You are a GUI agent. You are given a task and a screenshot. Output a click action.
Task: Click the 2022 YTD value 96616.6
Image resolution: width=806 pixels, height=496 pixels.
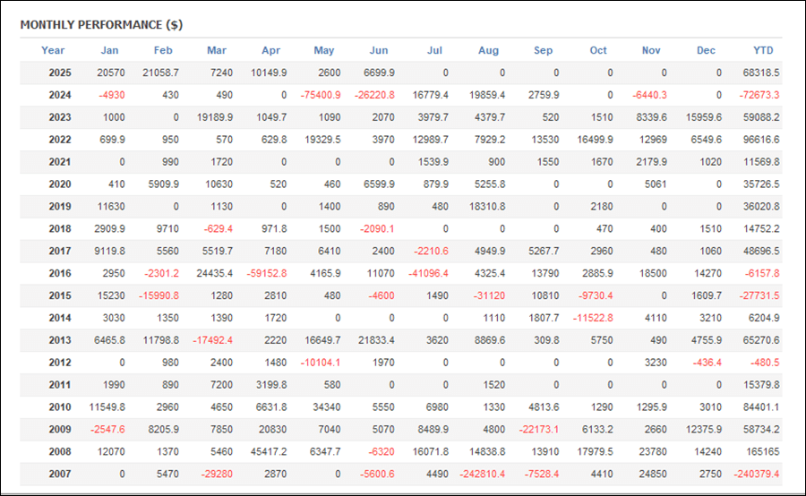click(760, 140)
